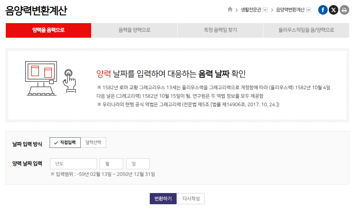
Task: Open the 특정 음력일 찾기 tab
Action: 220,30
